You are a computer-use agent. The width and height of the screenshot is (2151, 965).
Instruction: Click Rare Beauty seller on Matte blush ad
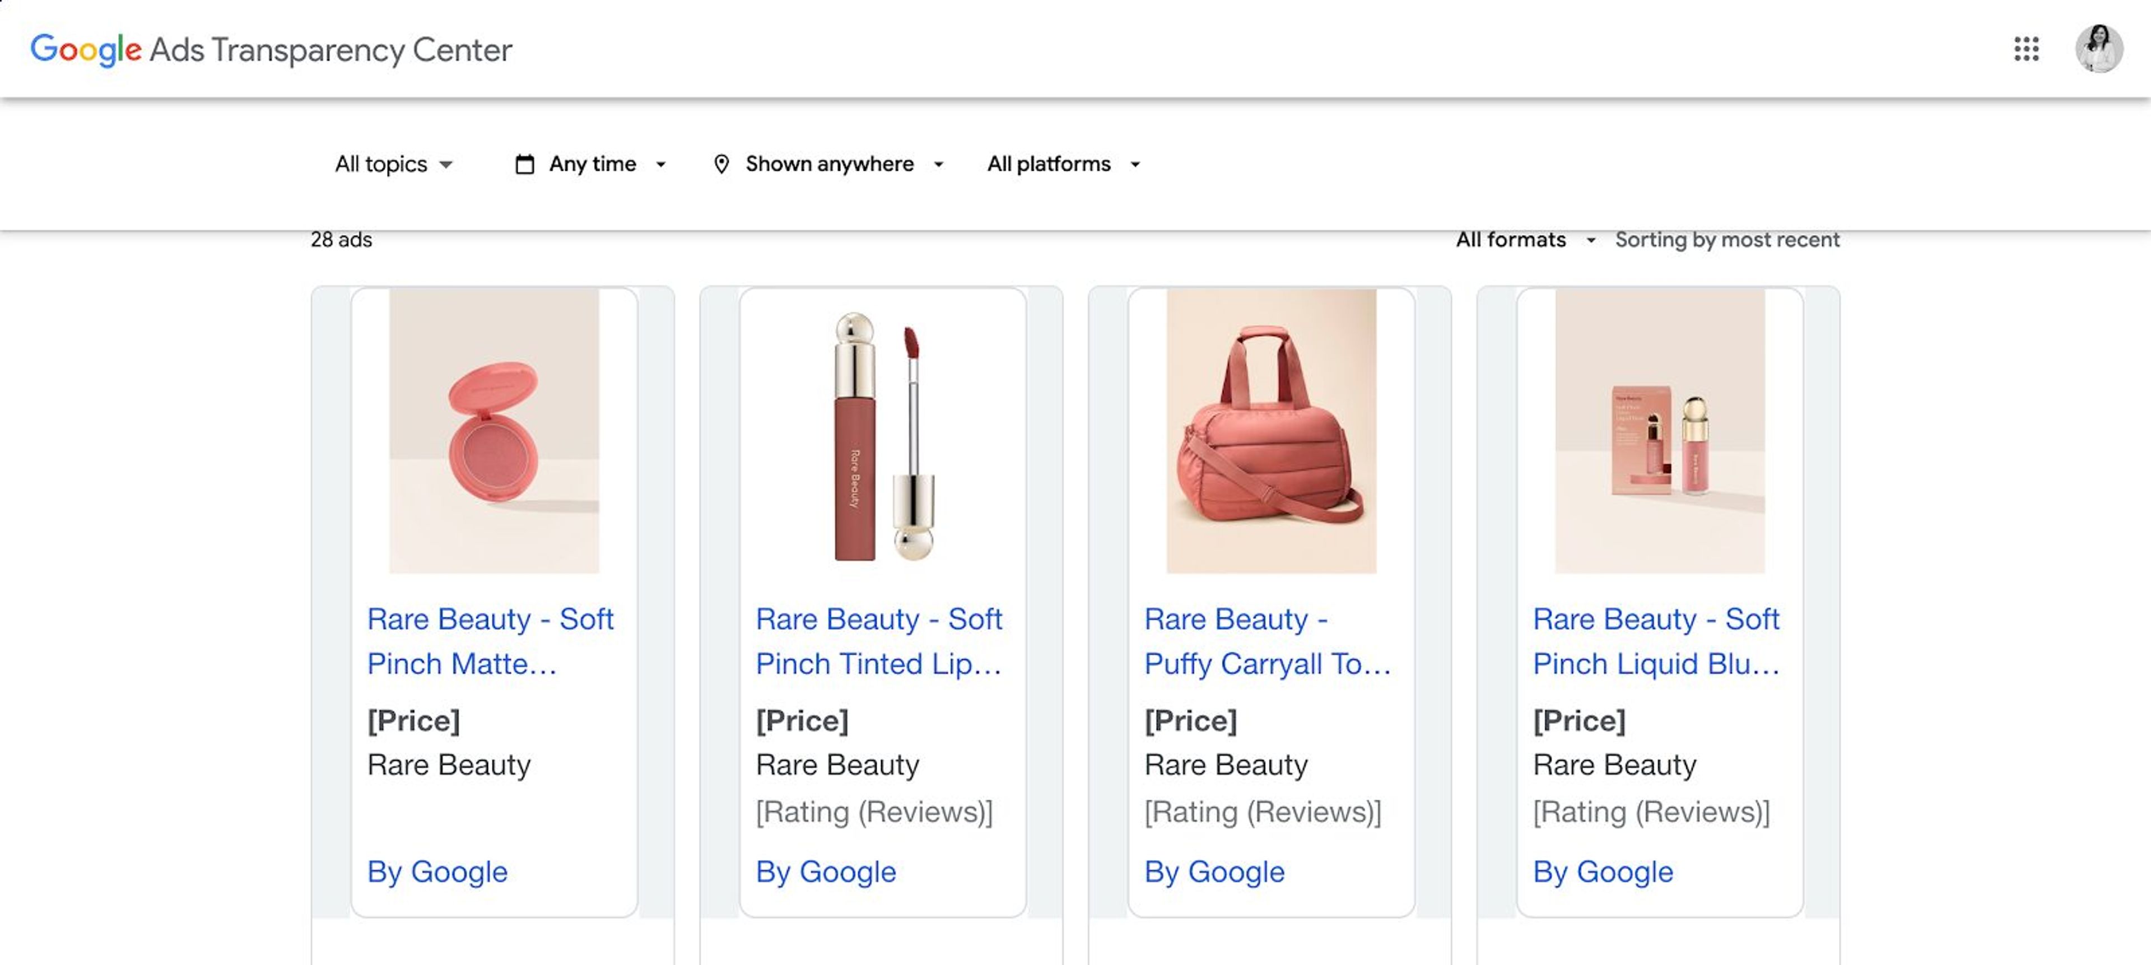[x=449, y=764]
